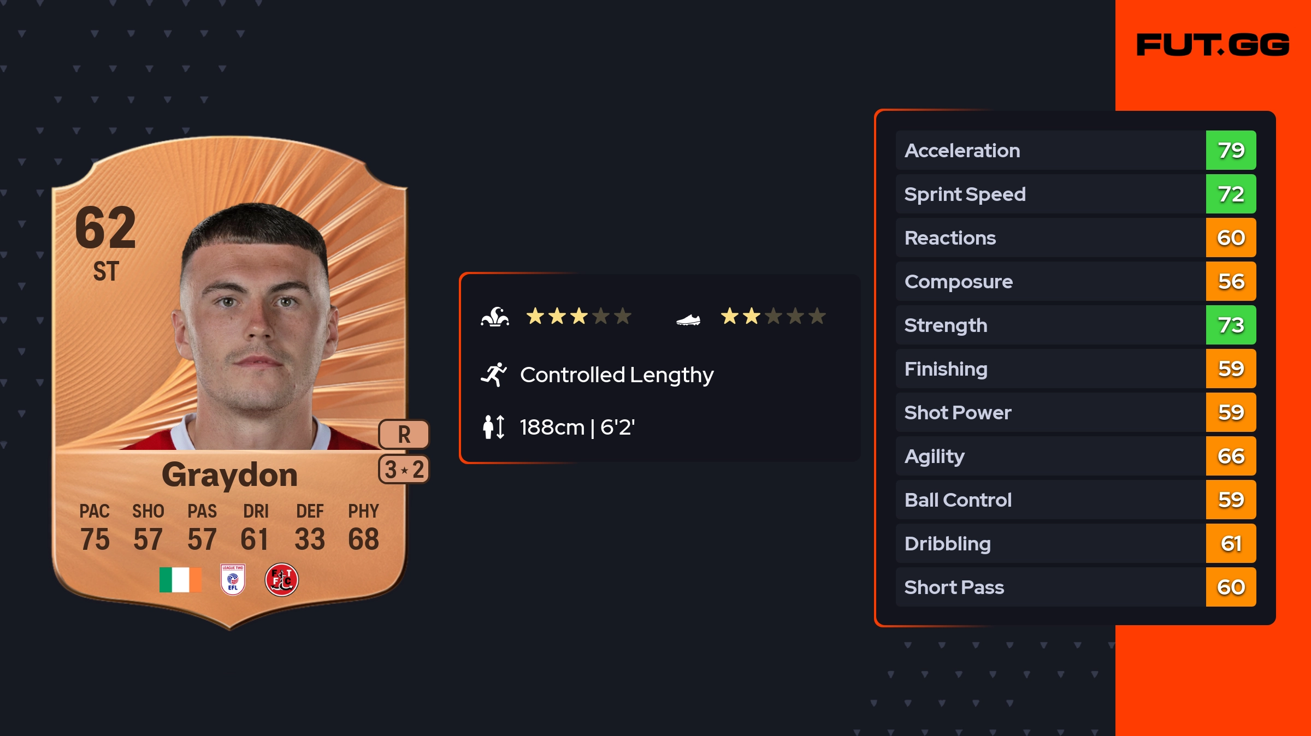Click the player height icon
This screenshot has width=1311, height=736.
[x=494, y=427]
